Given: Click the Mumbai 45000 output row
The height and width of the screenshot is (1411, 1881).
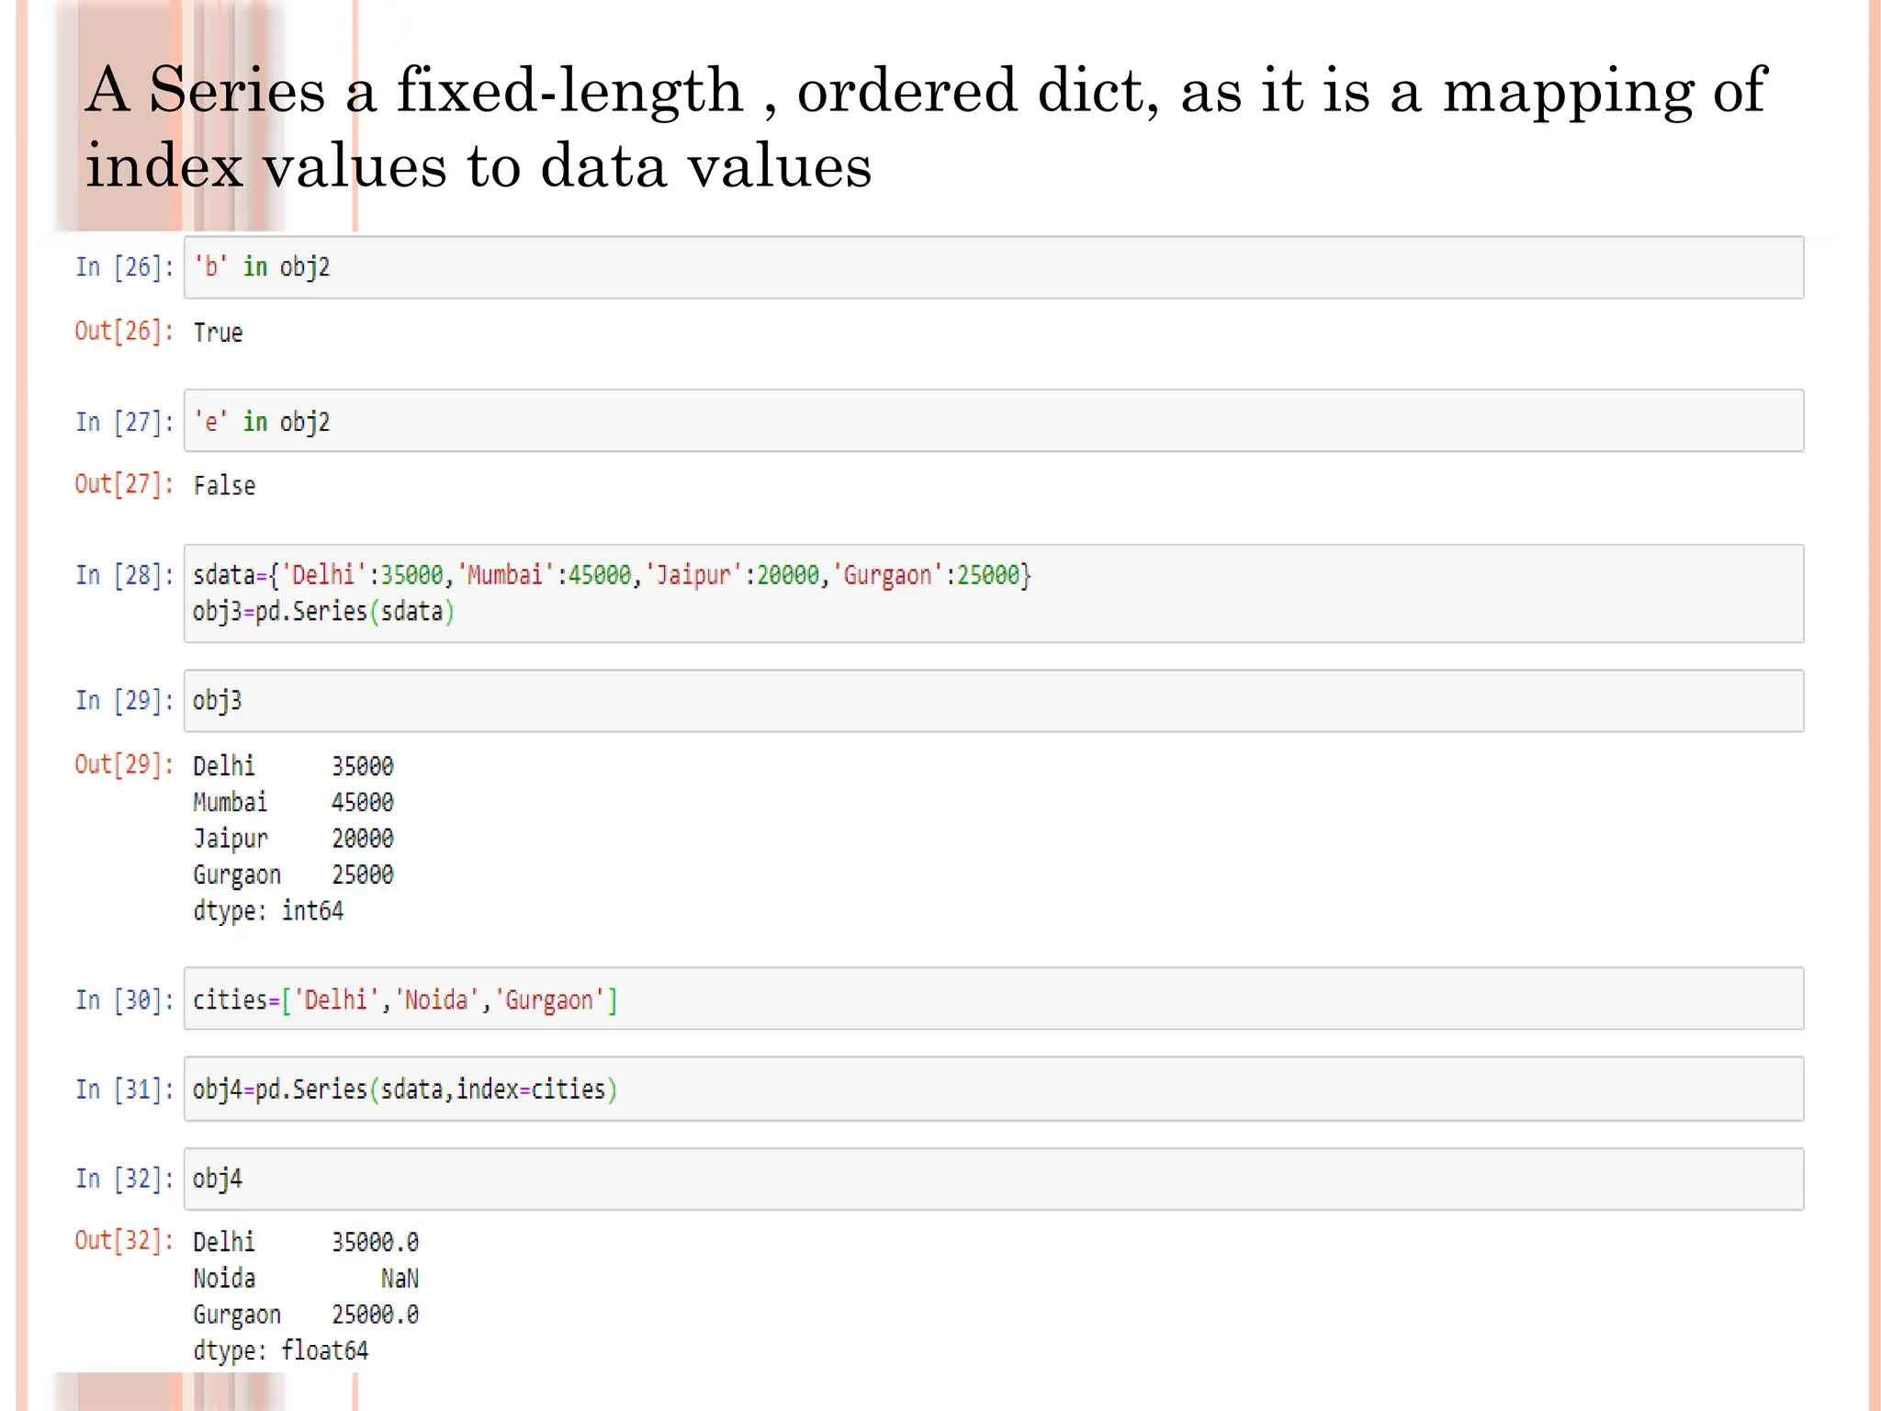Looking at the screenshot, I should (293, 802).
